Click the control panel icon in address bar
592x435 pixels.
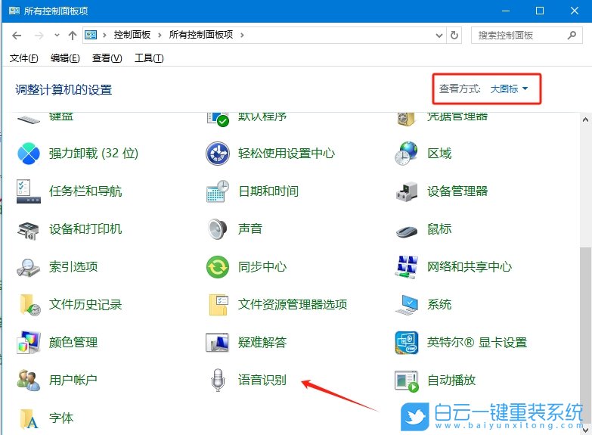(x=91, y=35)
